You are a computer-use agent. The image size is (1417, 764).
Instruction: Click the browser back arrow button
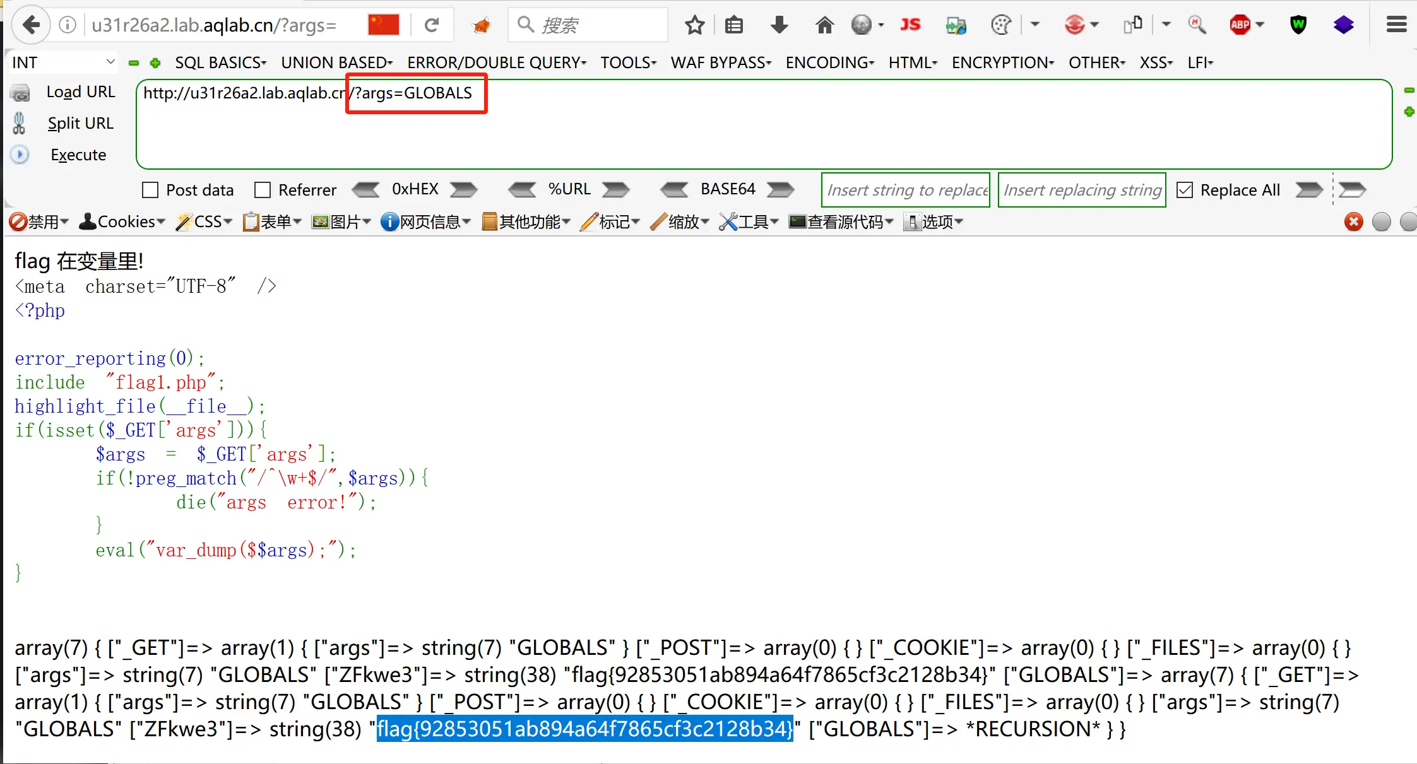(30, 25)
